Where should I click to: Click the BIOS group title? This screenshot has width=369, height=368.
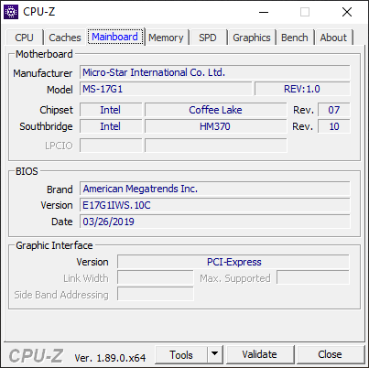[27, 171]
